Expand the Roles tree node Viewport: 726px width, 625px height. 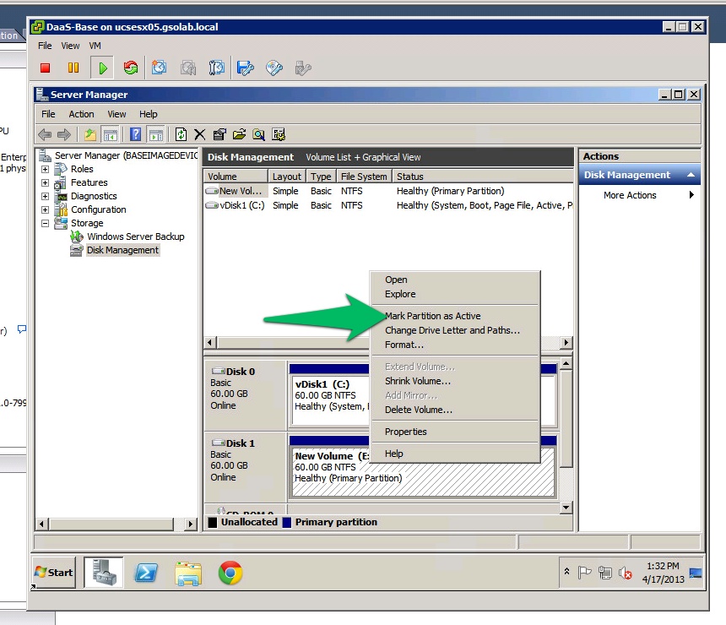(45, 169)
